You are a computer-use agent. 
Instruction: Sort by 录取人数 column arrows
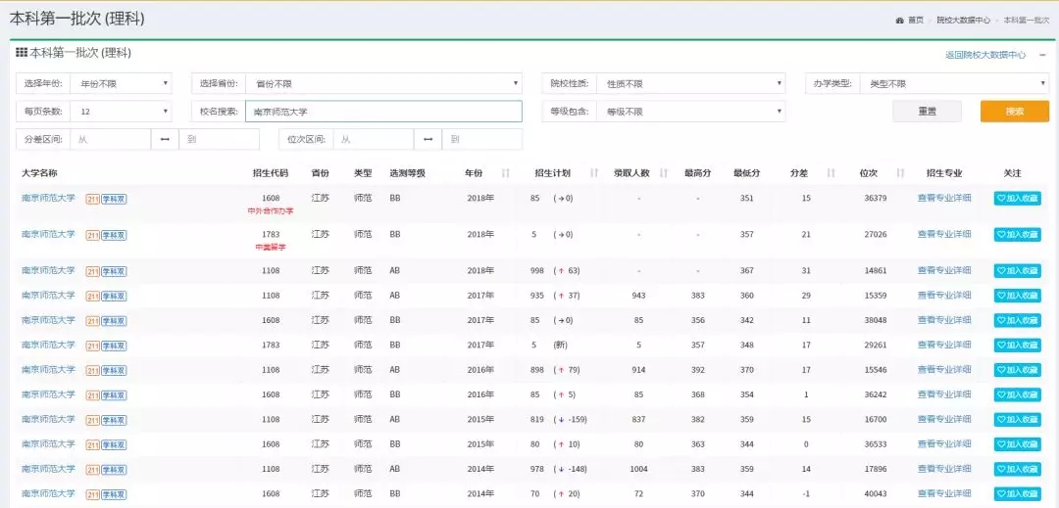(x=664, y=174)
